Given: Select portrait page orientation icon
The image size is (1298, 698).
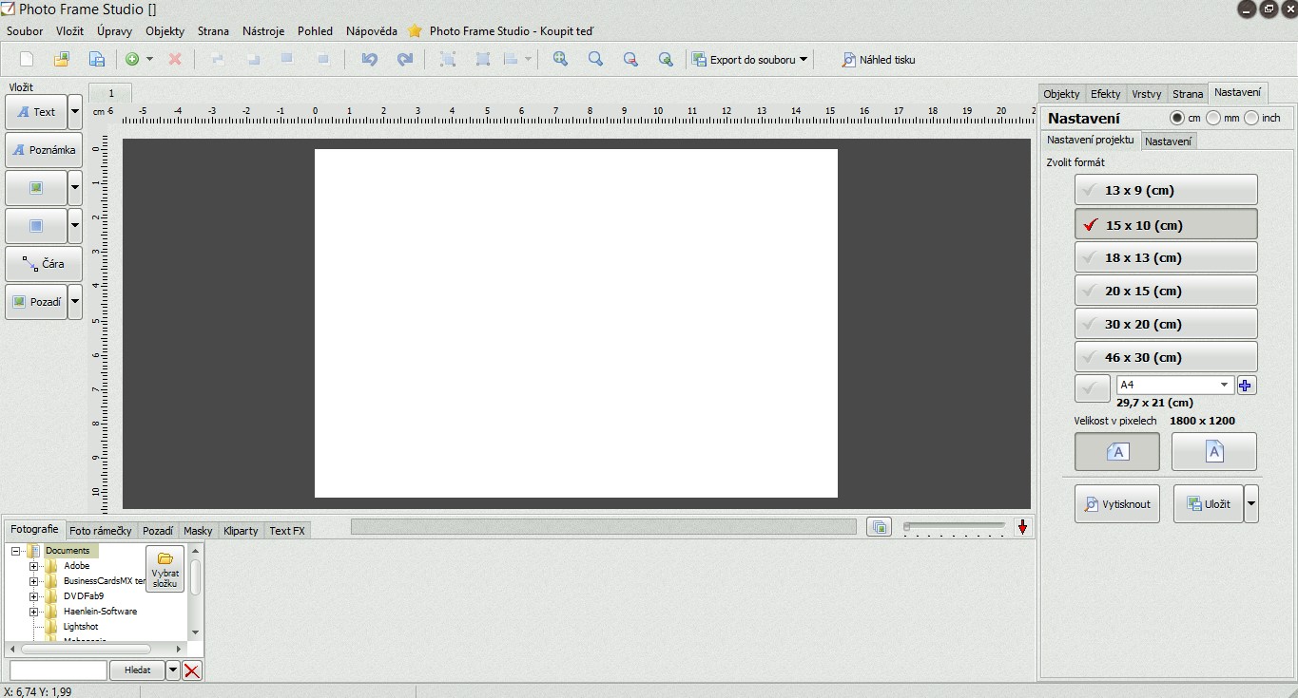Looking at the screenshot, I should coord(1213,452).
